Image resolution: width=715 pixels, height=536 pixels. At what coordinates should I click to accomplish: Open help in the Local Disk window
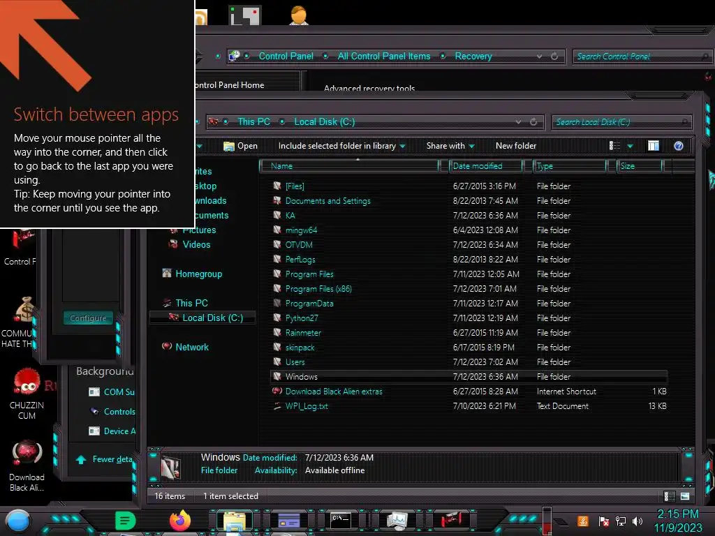pyautogui.click(x=678, y=146)
